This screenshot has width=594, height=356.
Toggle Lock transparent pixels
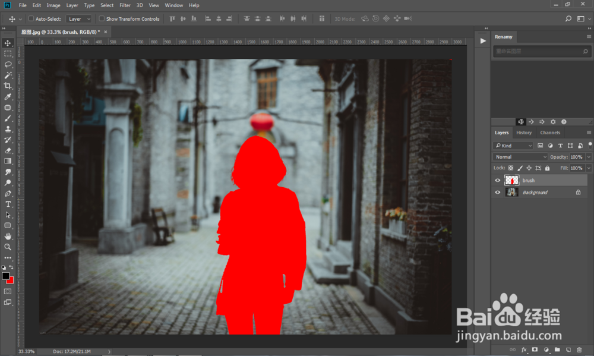point(511,168)
